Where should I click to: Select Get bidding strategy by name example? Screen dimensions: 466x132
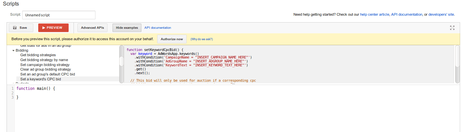coord(44,60)
